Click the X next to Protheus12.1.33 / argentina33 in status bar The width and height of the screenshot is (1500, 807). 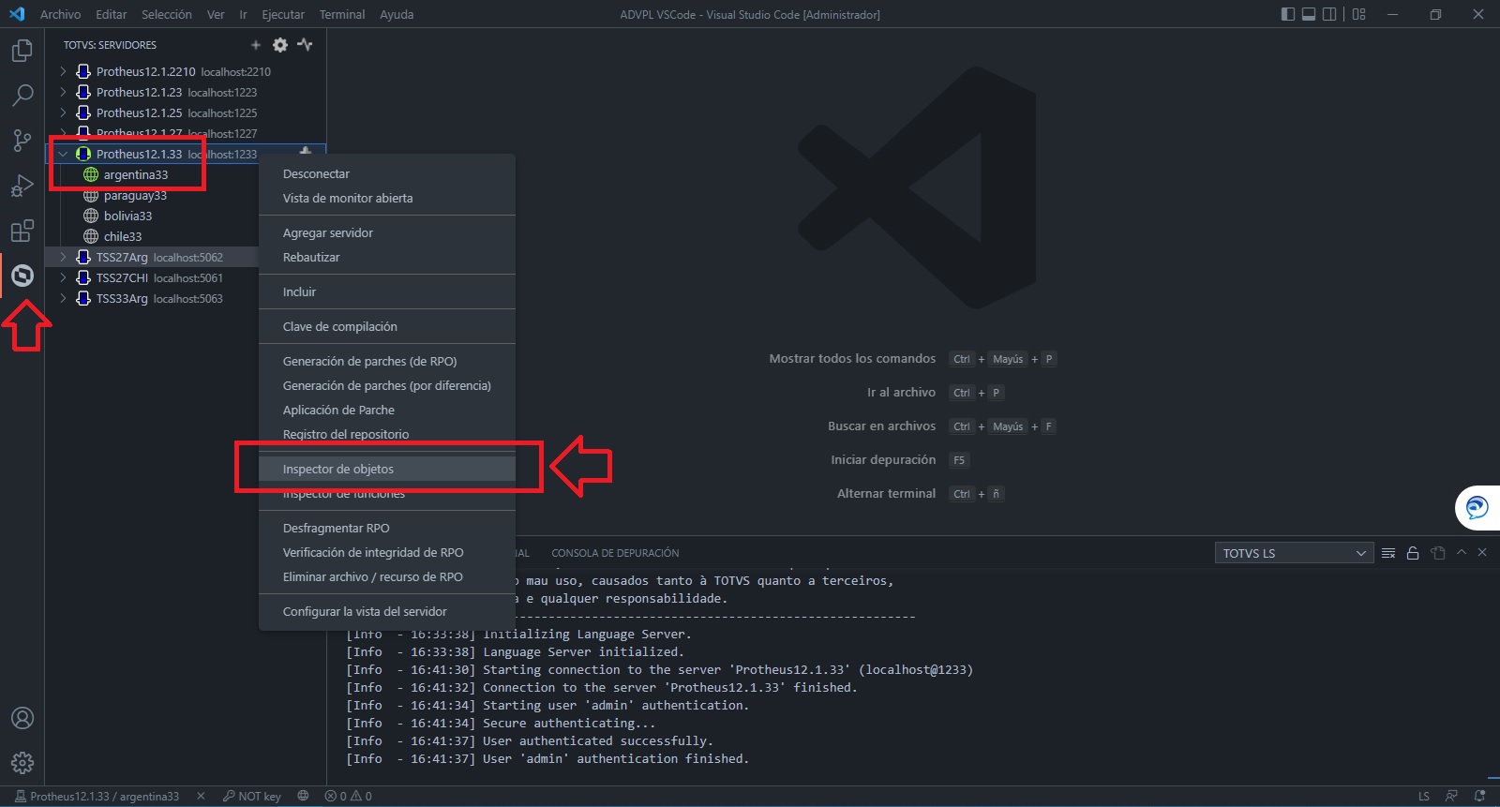[x=201, y=797]
